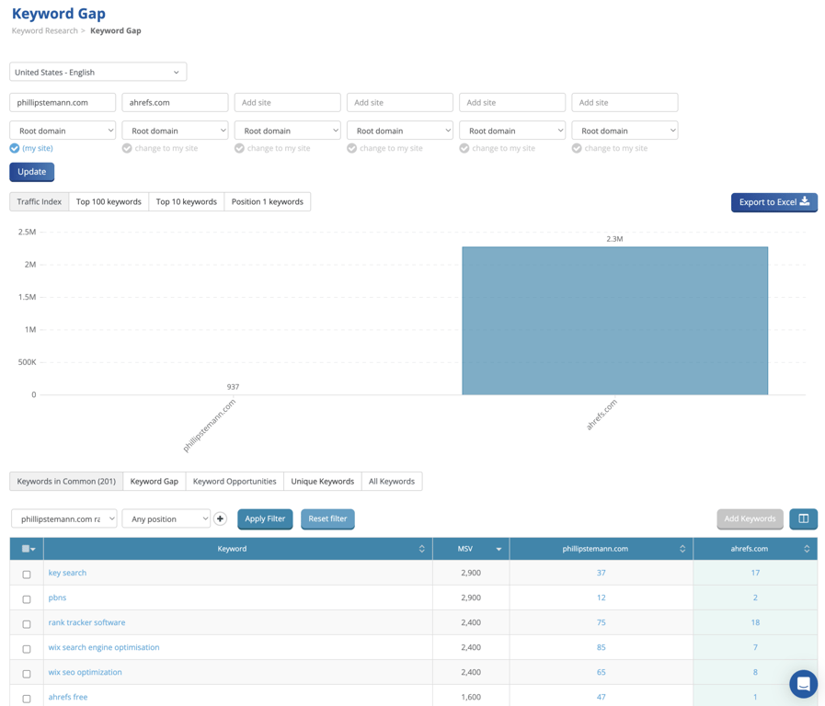Screen dimensions: 825x706
Task: Select 'change to my site' under sixth site
Action: pos(610,148)
